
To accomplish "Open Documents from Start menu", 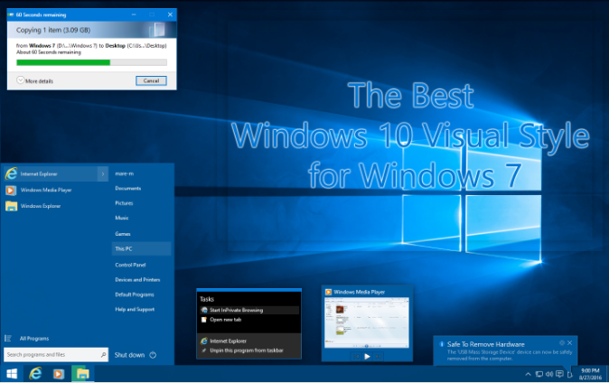I will tap(127, 189).
